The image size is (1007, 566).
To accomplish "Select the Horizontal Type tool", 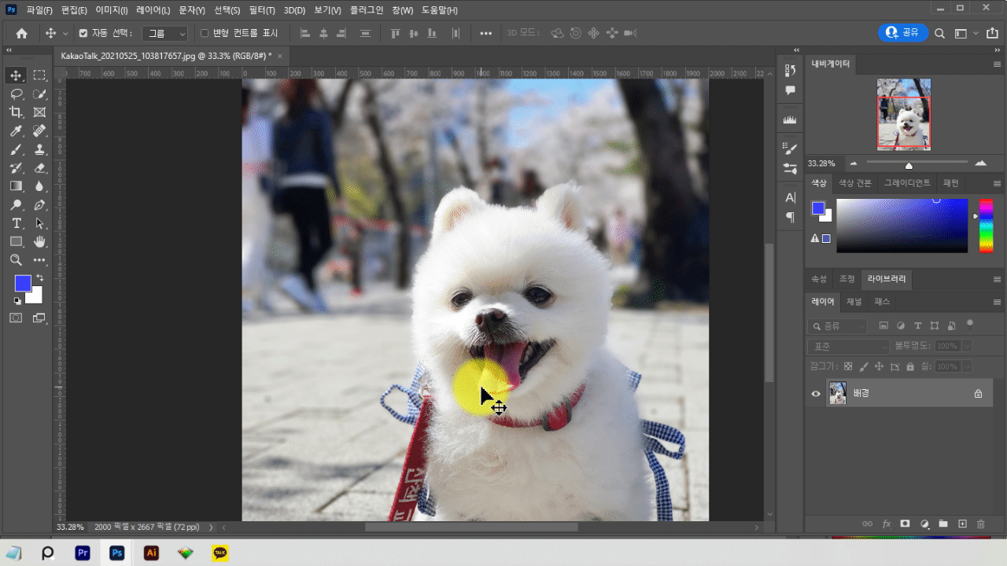I will [x=16, y=223].
